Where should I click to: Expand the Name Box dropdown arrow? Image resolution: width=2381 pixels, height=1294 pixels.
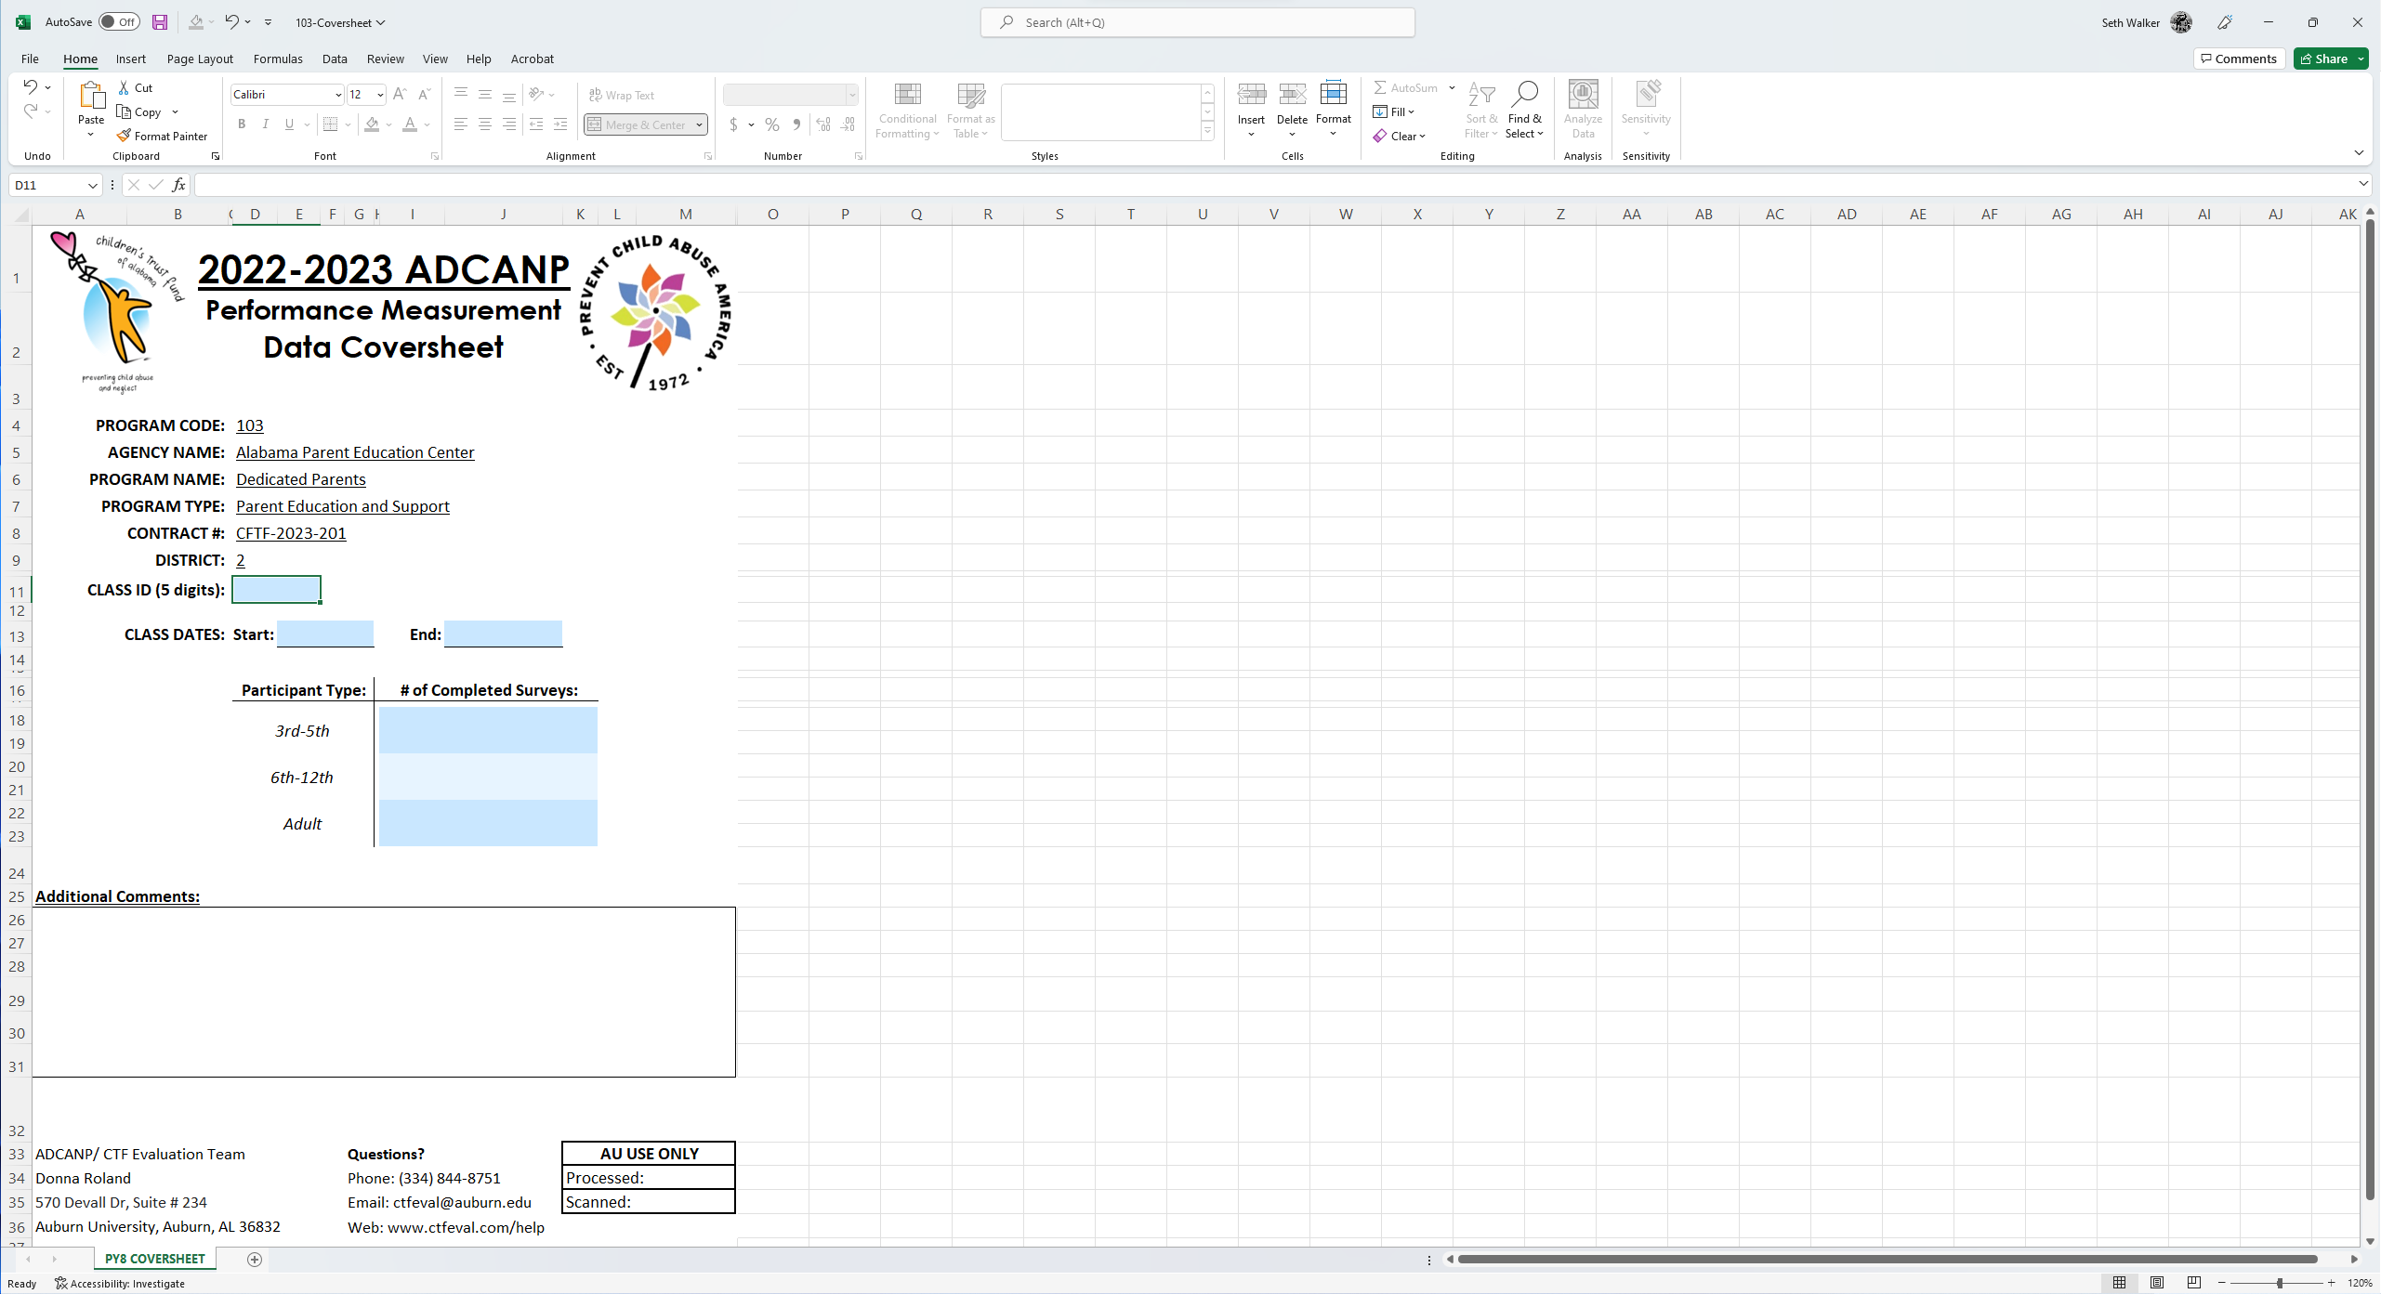click(92, 185)
